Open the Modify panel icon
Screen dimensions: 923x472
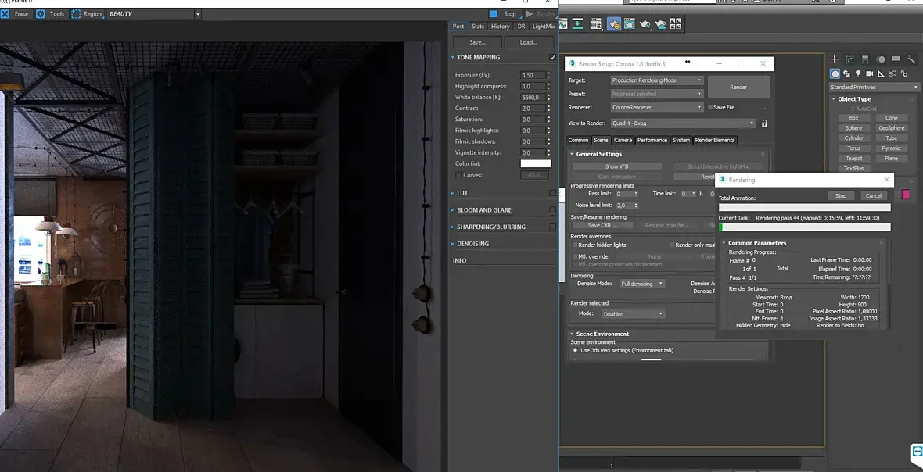tap(850, 59)
